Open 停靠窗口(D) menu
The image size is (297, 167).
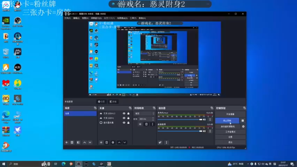(96, 18)
